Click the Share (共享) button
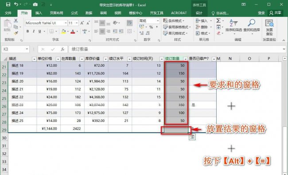288x175 pixels. [x=275, y=13]
